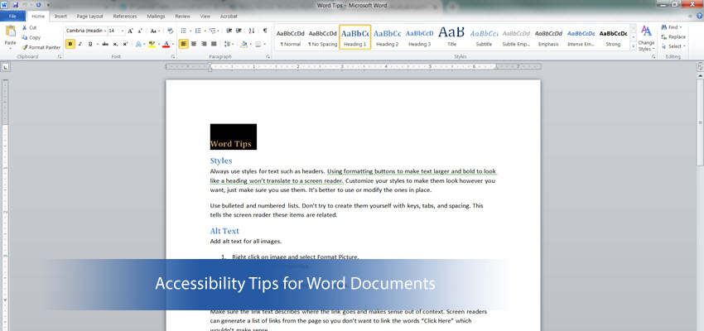Screen dimensions: 704x331
Task: Copy the selection with the Copy button
Action: pyautogui.click(x=31, y=38)
